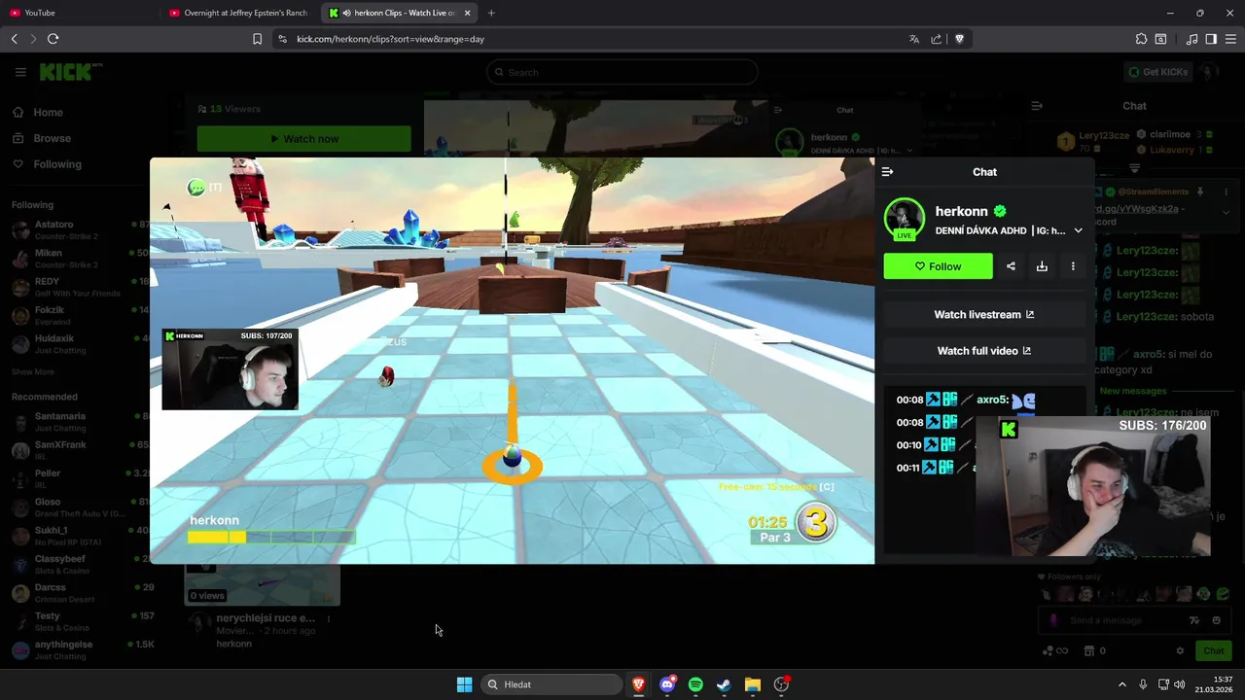
Task: Share the herkonn clip
Action: coord(1011,266)
